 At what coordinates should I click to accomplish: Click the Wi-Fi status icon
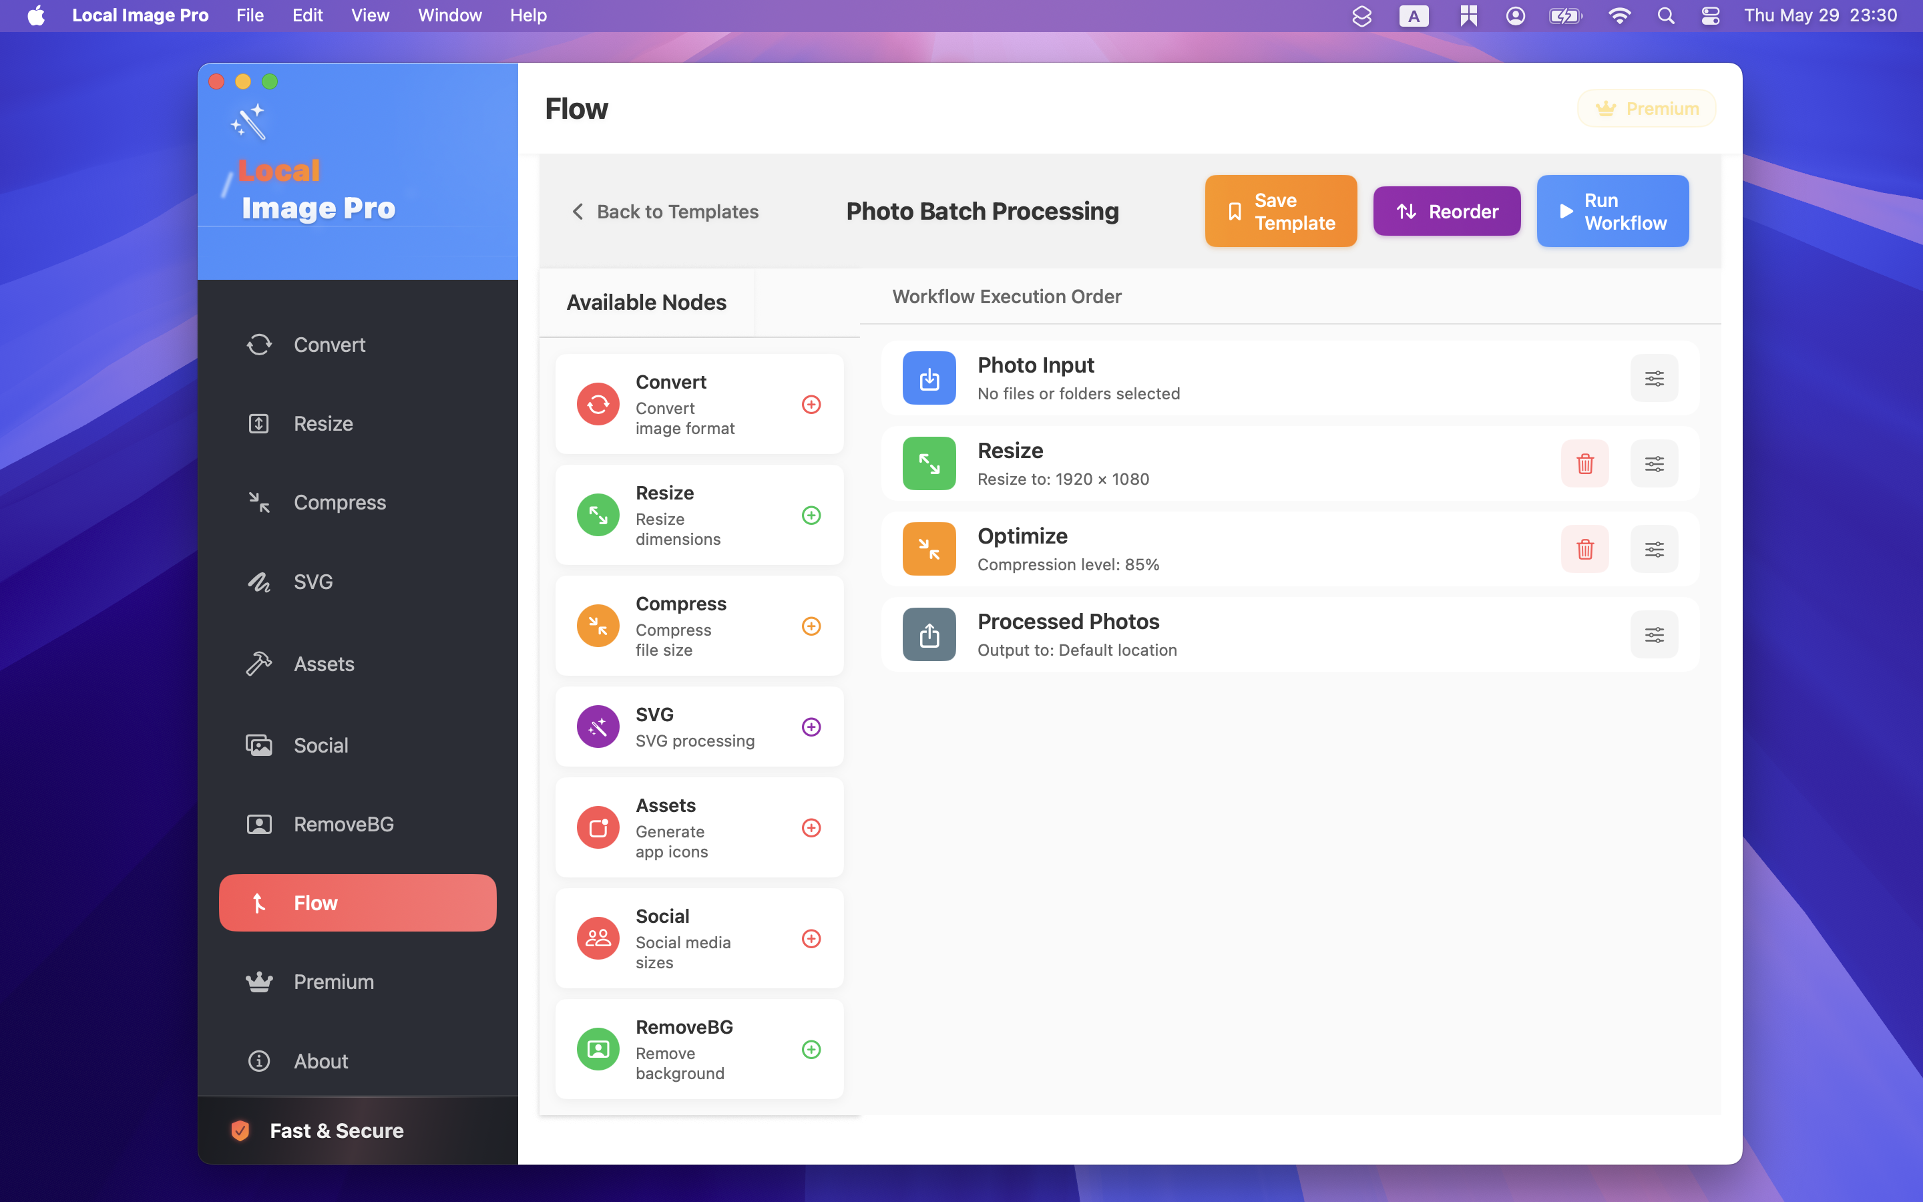1619,16
